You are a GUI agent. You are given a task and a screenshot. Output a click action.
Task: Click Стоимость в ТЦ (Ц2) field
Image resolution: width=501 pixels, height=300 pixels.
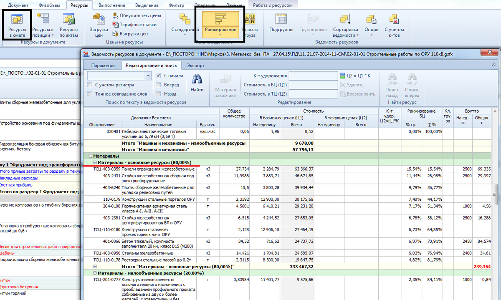tap(313, 94)
